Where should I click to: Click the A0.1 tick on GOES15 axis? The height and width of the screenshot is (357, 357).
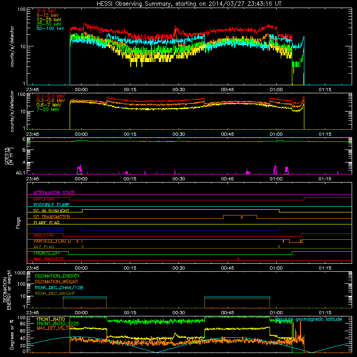point(21,173)
